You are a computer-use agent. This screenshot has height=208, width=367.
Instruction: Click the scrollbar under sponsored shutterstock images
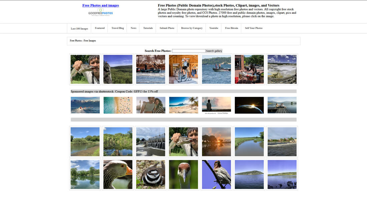(183, 119)
